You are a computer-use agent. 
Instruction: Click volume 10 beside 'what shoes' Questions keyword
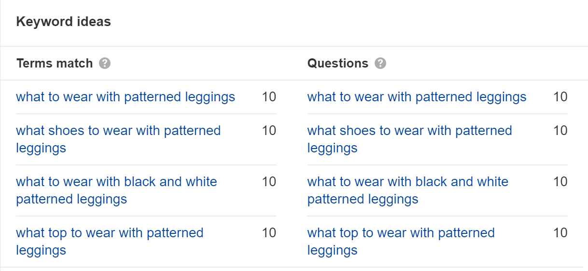coord(560,131)
